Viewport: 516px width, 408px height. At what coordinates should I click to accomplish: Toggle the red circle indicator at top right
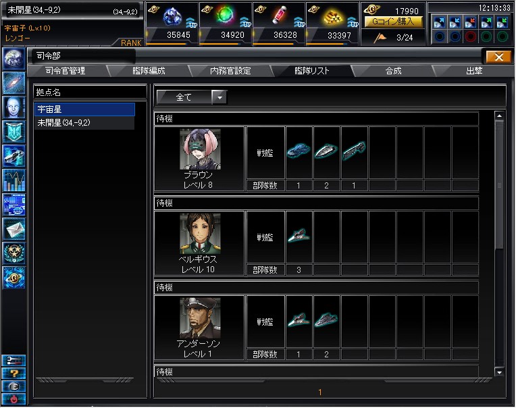471,37
